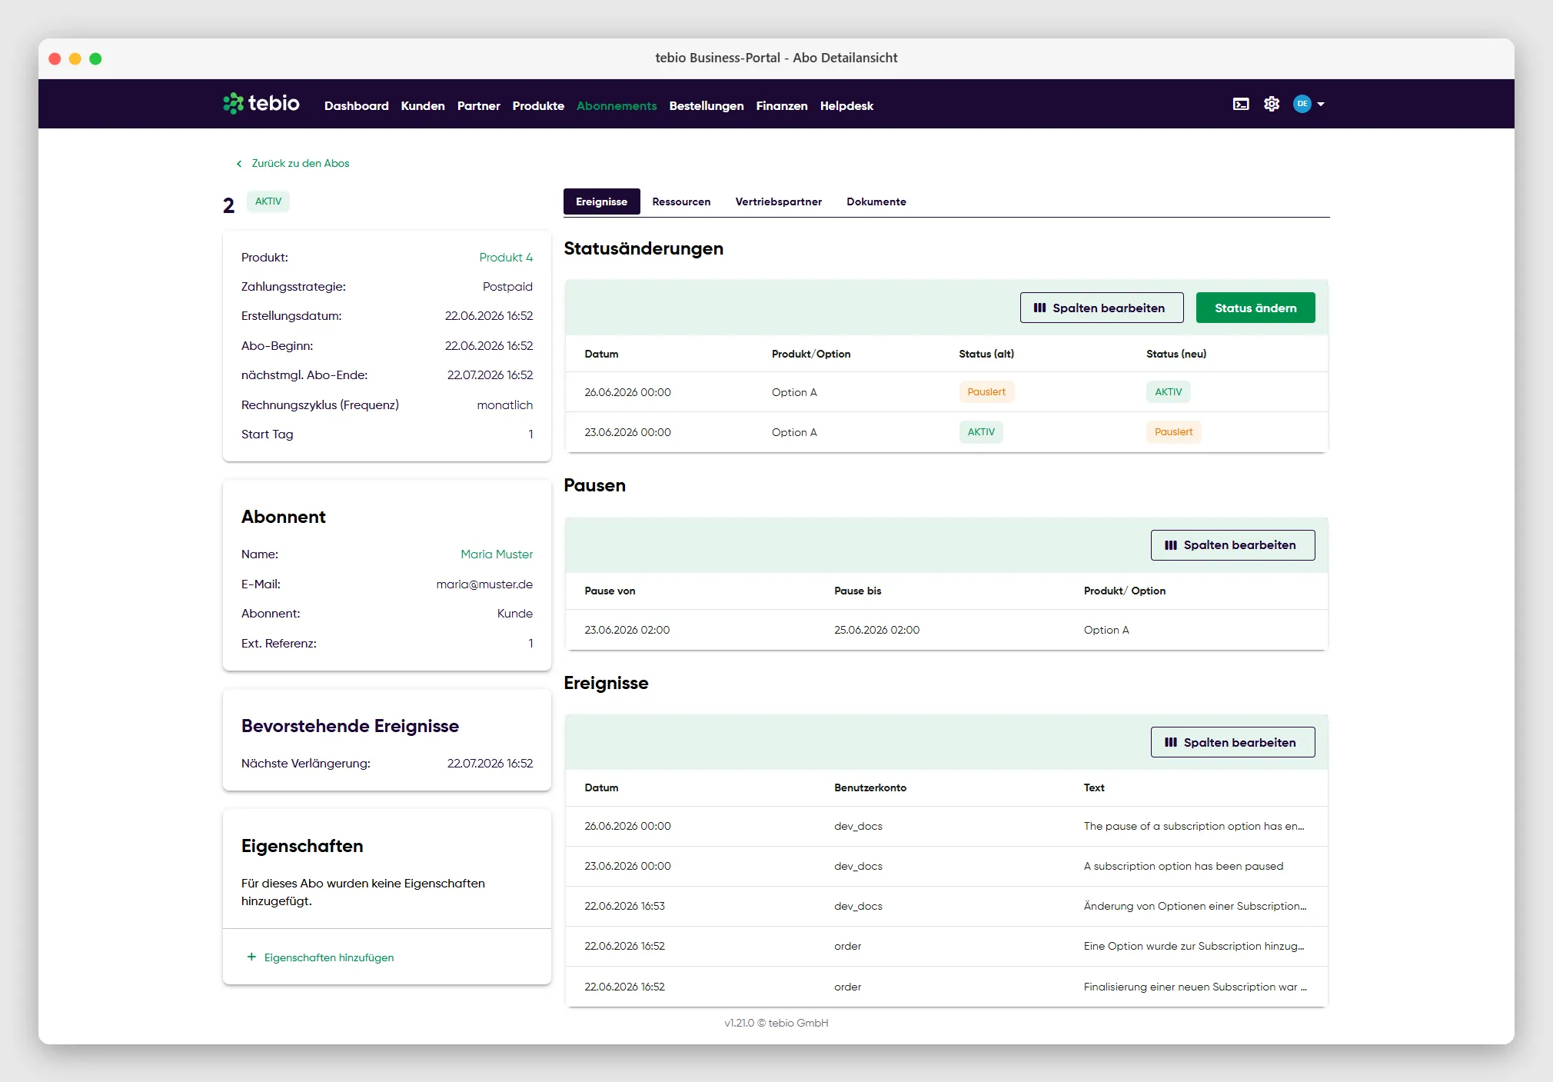
Task: Open the Maria Muster subscriber link
Action: pyautogui.click(x=497, y=554)
